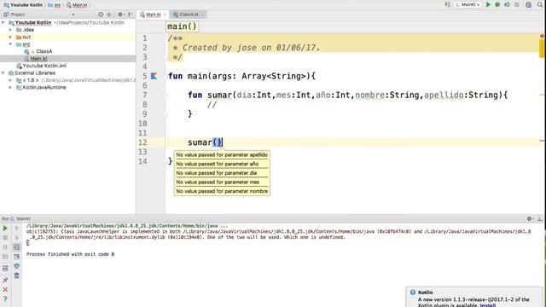The image size is (546, 307).
Task: Open Project panel settings gear
Action: 120,14
